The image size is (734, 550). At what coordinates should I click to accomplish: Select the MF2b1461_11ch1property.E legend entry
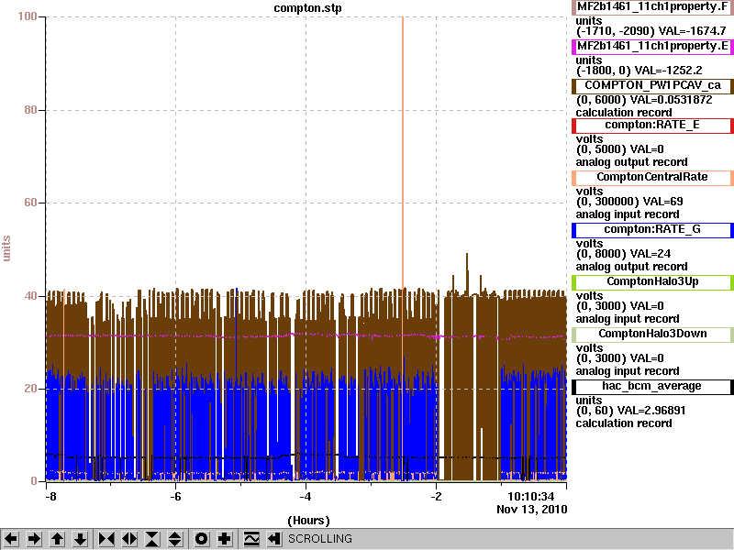tap(652, 47)
